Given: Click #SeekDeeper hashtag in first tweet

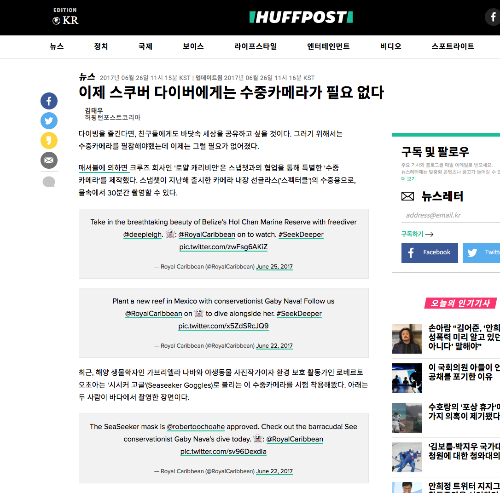Looking at the screenshot, I should click(301, 235).
